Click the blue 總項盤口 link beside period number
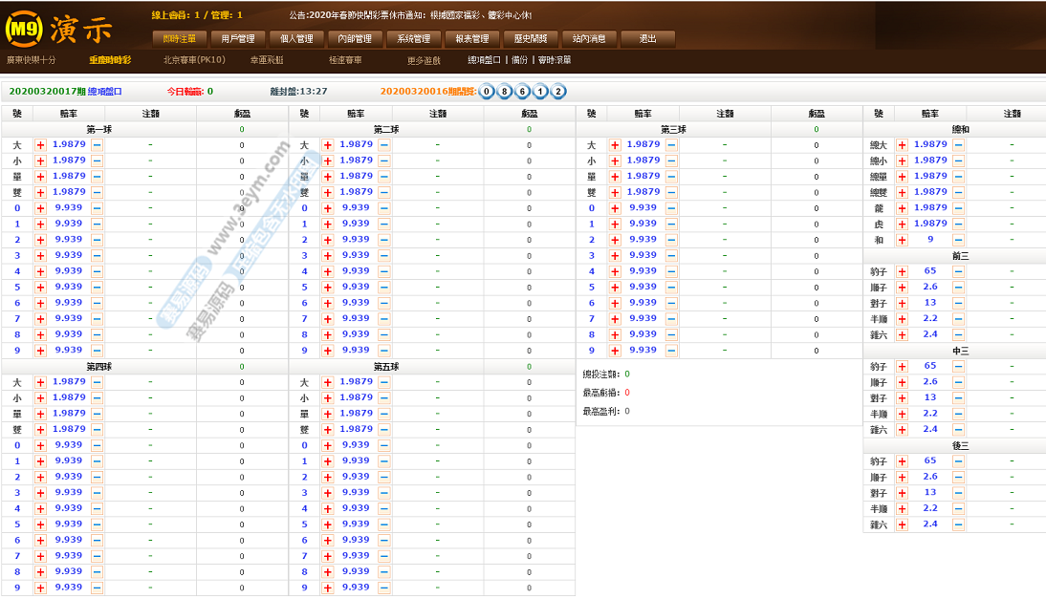The width and height of the screenshot is (1046, 599). [105, 92]
